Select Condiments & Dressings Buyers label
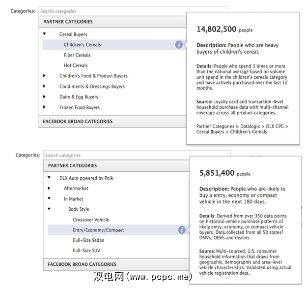 tap(92, 87)
